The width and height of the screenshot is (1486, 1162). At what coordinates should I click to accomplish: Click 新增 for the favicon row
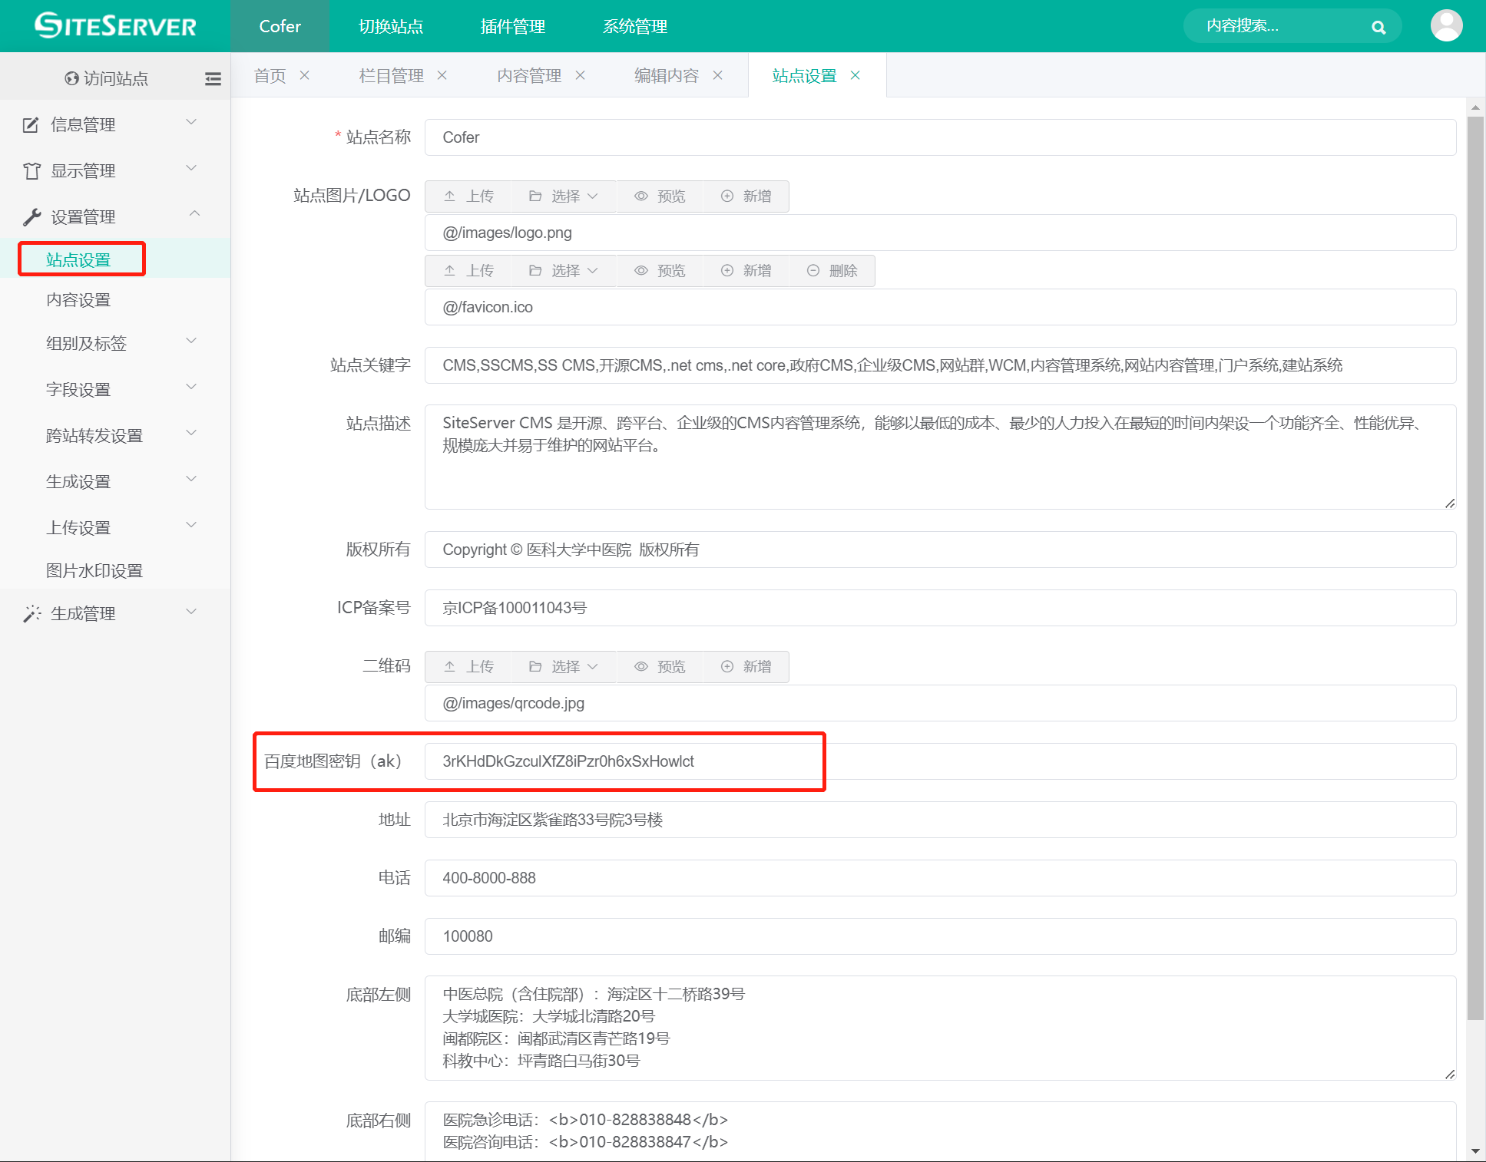coord(746,271)
